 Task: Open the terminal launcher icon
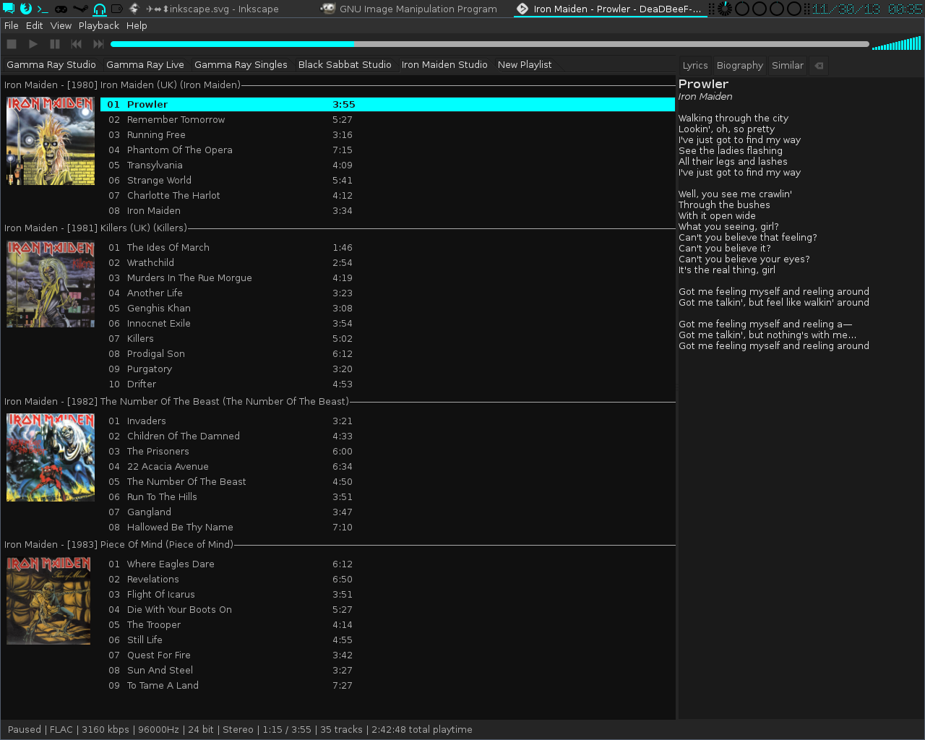click(43, 9)
